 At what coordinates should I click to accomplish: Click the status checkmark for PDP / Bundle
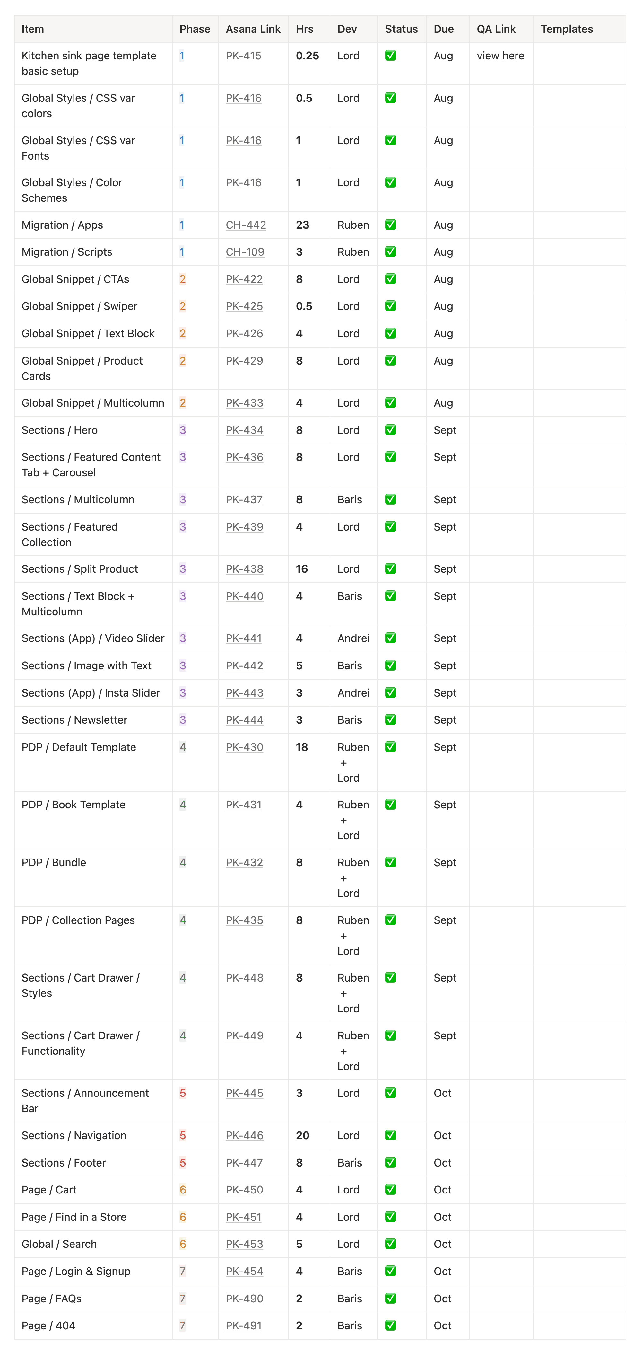390,862
